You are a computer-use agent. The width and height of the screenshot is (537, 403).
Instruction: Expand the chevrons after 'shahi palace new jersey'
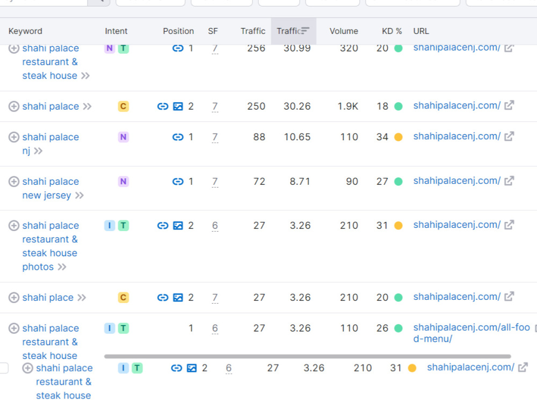click(x=79, y=196)
